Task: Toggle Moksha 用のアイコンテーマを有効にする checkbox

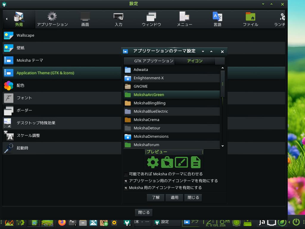Action: [x=126, y=188]
